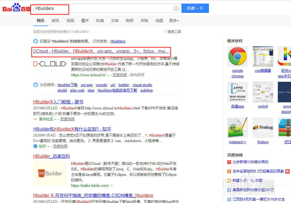Open hot topic 北京新增11例确诊病例
Viewport: 291px width, 203px height.
click(250, 162)
